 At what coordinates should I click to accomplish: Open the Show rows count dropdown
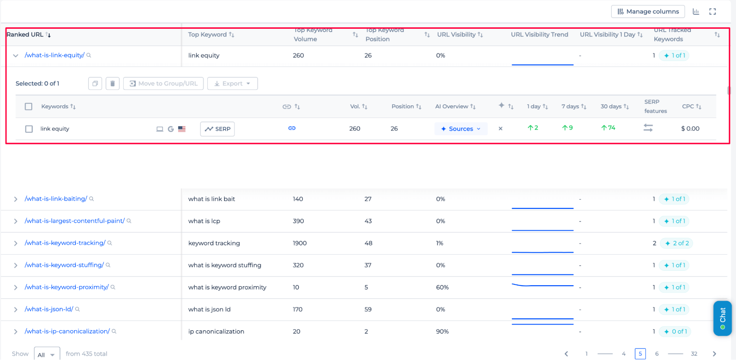point(47,354)
